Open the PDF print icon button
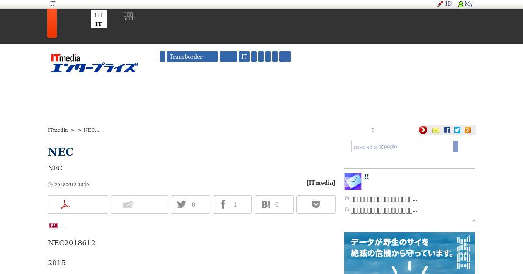 tap(78, 204)
